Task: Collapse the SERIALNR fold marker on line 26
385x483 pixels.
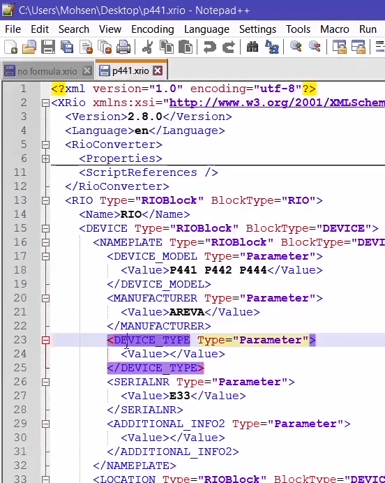Action: pyautogui.click(x=45, y=382)
